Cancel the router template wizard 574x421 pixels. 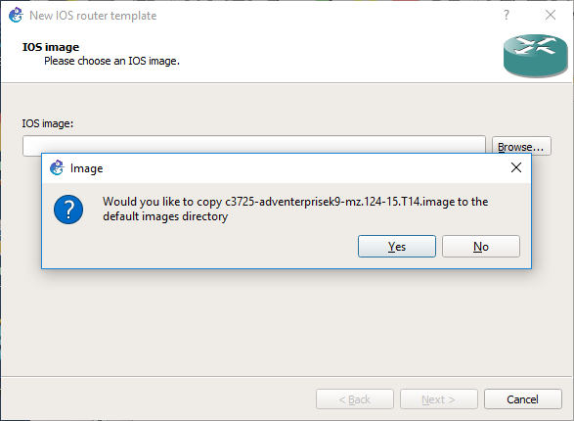tap(523, 399)
